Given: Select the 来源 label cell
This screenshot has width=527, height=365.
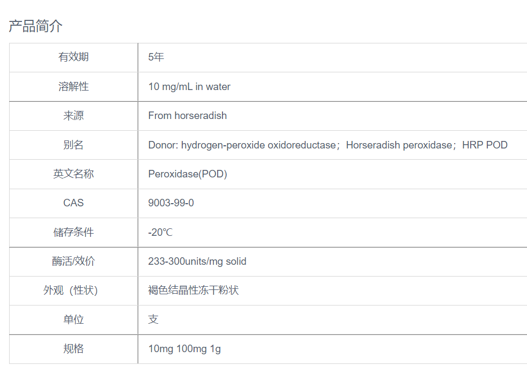Looking at the screenshot, I should pyautogui.click(x=73, y=115).
